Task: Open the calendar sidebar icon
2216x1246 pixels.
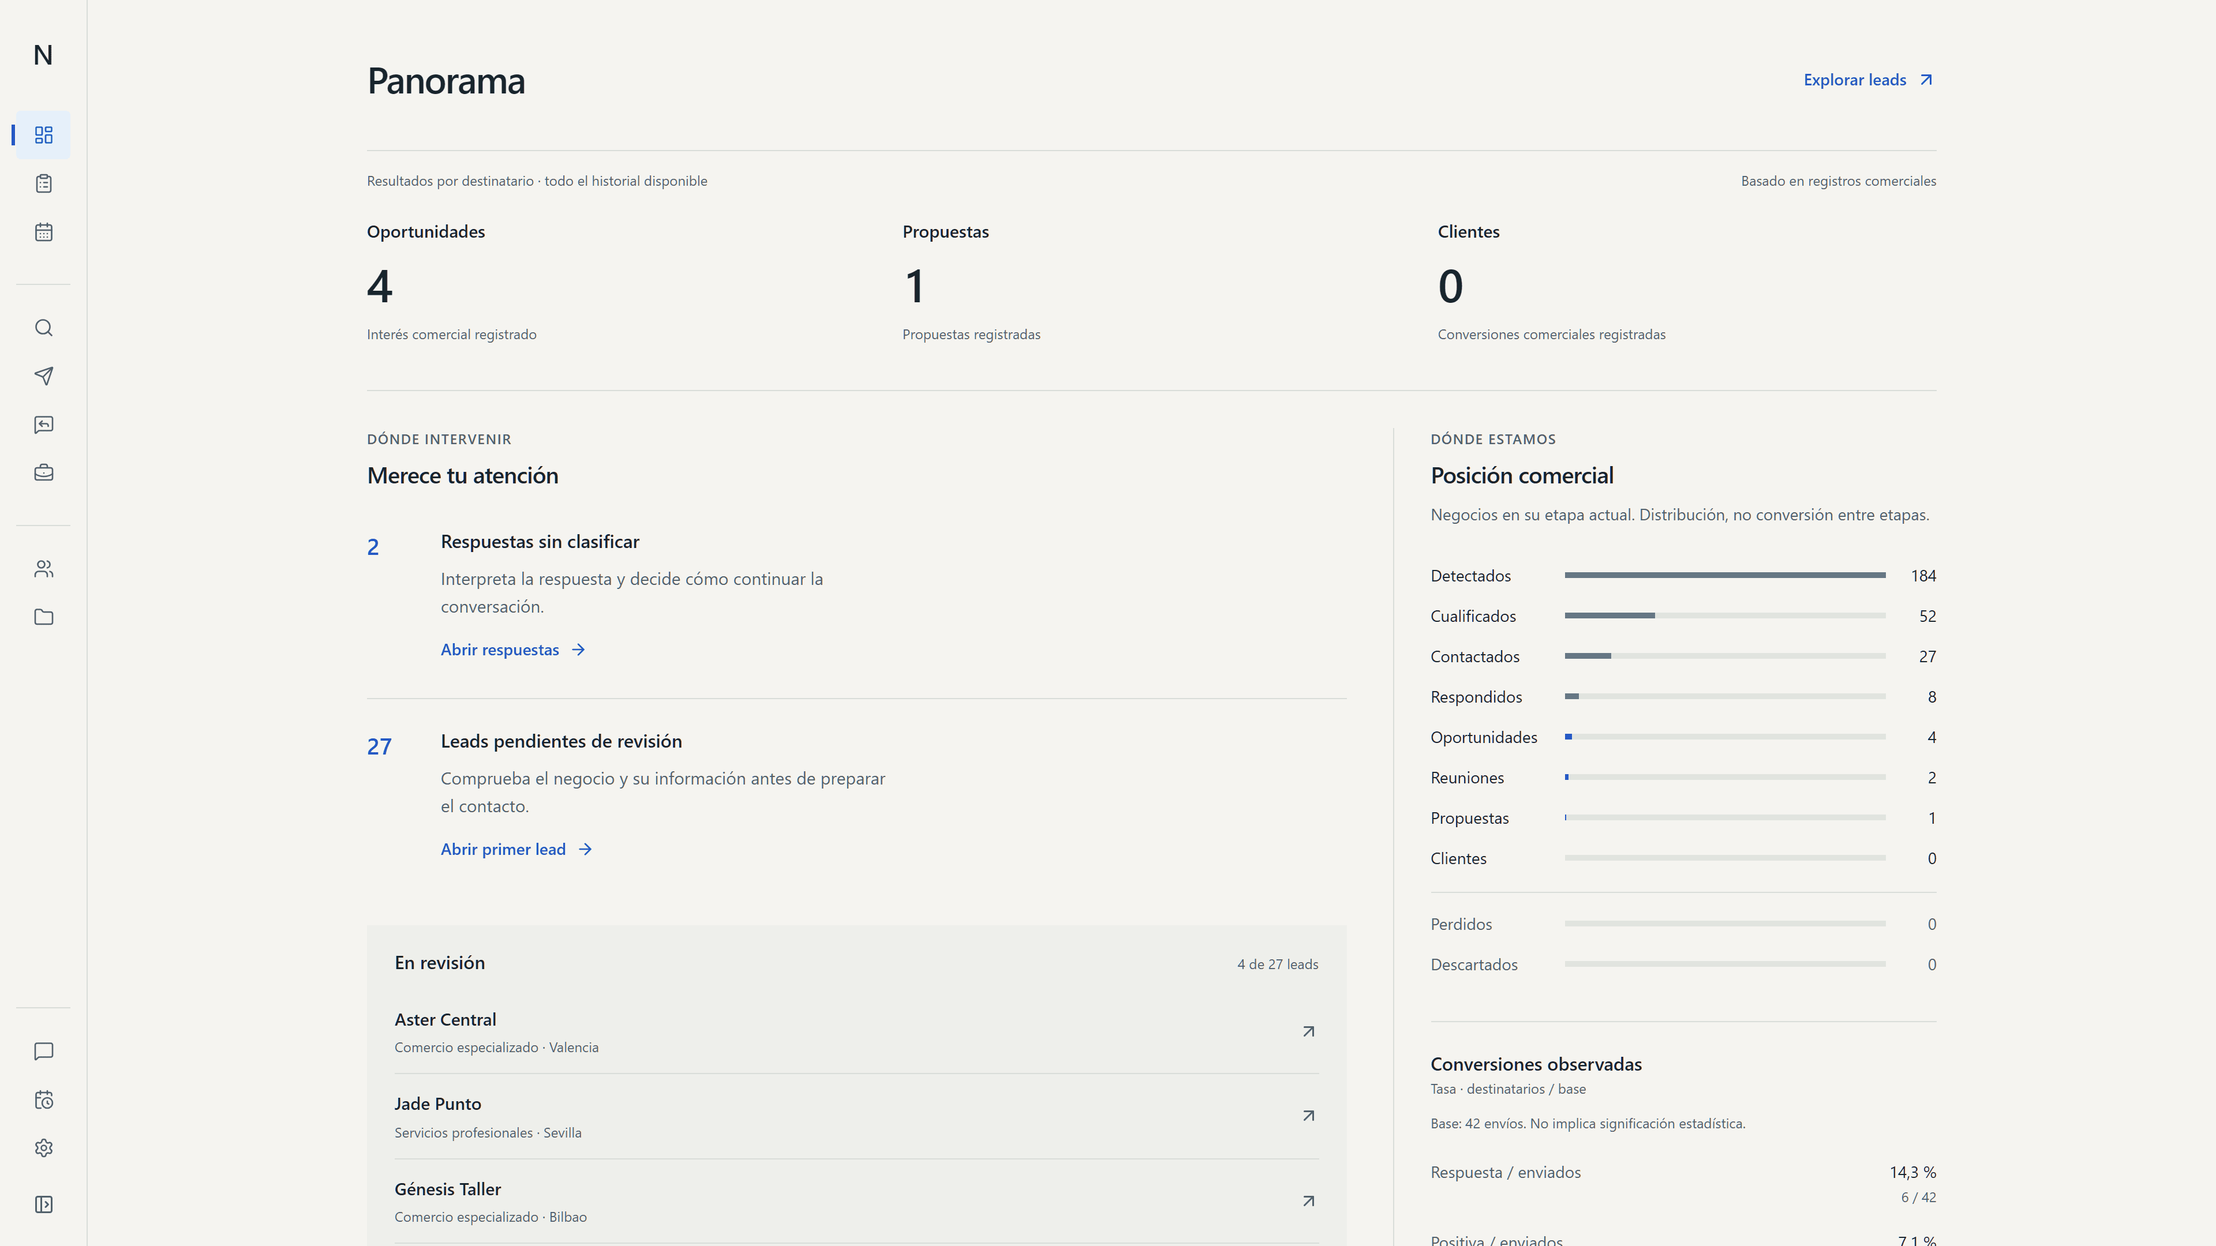Action: [43, 232]
